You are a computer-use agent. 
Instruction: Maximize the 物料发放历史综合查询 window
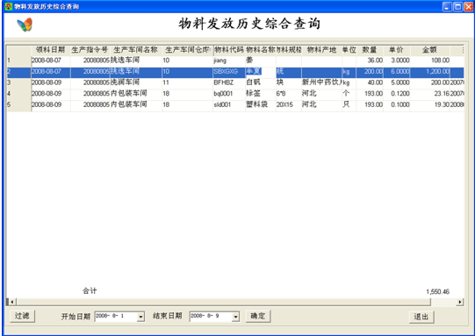click(x=457, y=7)
